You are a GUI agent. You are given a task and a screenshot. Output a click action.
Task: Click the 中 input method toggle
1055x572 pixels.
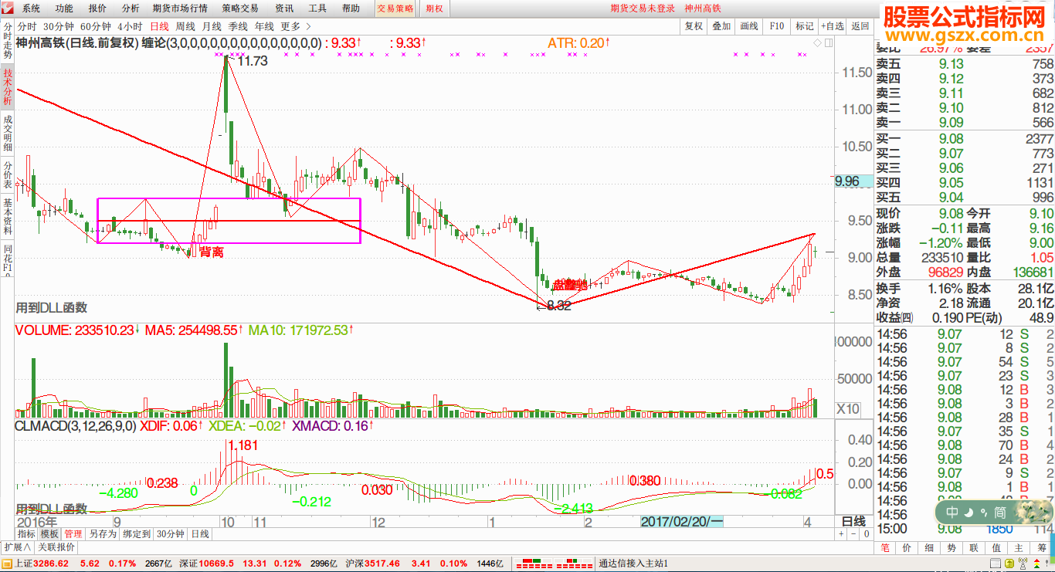coord(952,512)
